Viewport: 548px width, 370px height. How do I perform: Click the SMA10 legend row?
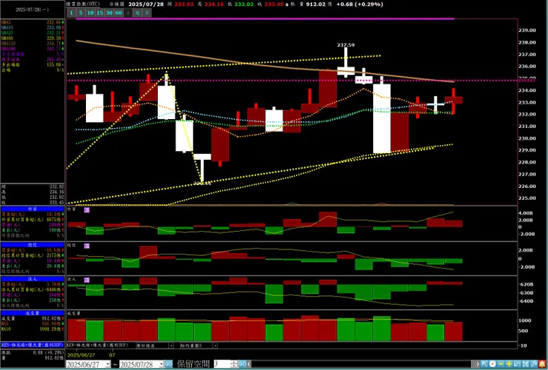tap(33, 27)
